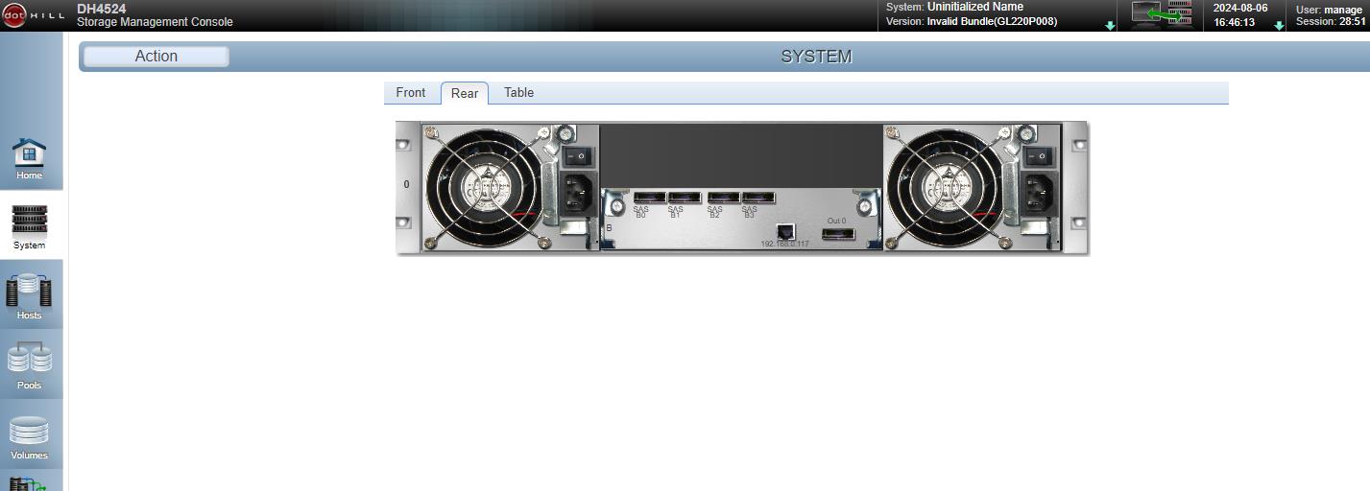Switch to the Table tab
The height and width of the screenshot is (491, 1370).
[518, 93]
